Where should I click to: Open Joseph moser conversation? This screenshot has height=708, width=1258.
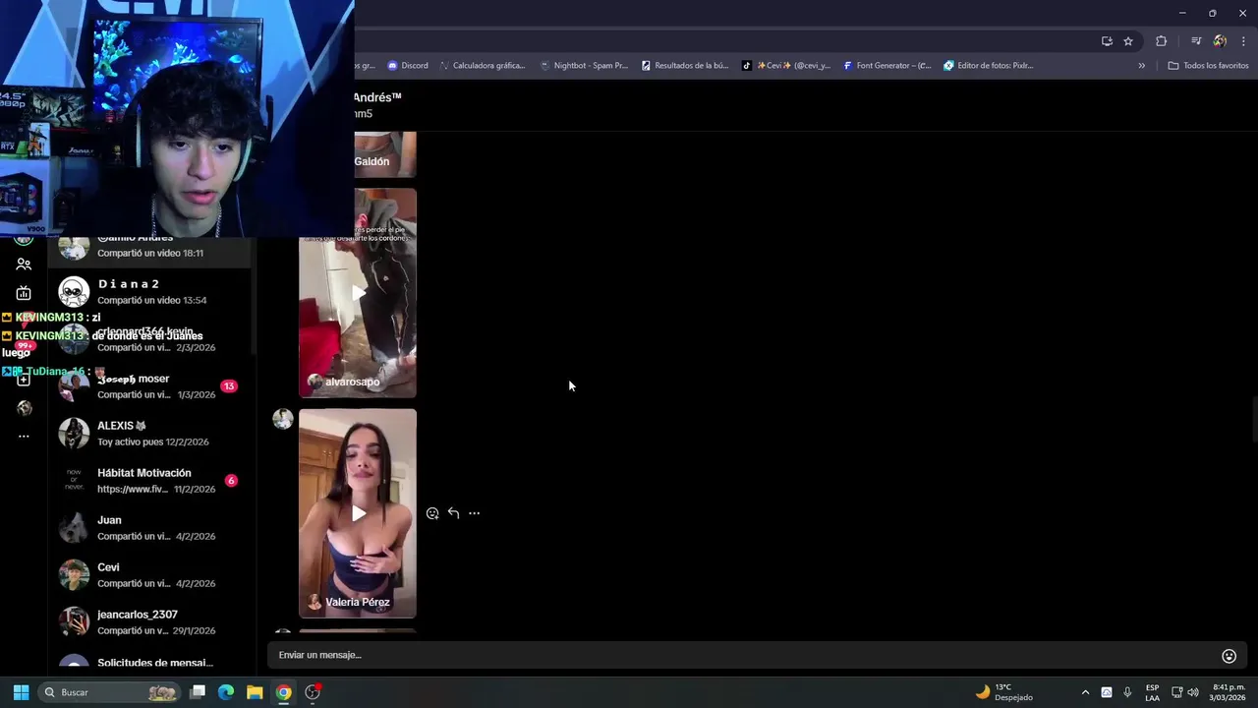pyautogui.click(x=149, y=386)
